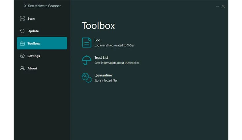Click the large Toolbox heading
Image resolution: width=242 pixels, height=140 pixels.
point(98,25)
